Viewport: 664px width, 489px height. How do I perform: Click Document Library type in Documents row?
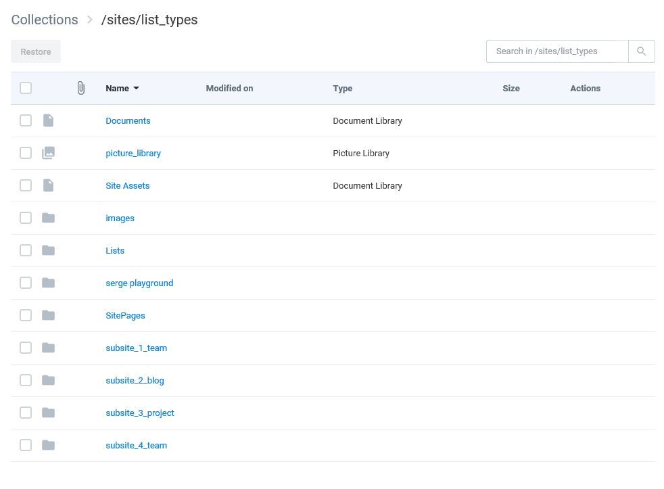367,121
